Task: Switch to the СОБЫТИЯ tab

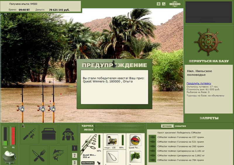Action: tap(180, 126)
